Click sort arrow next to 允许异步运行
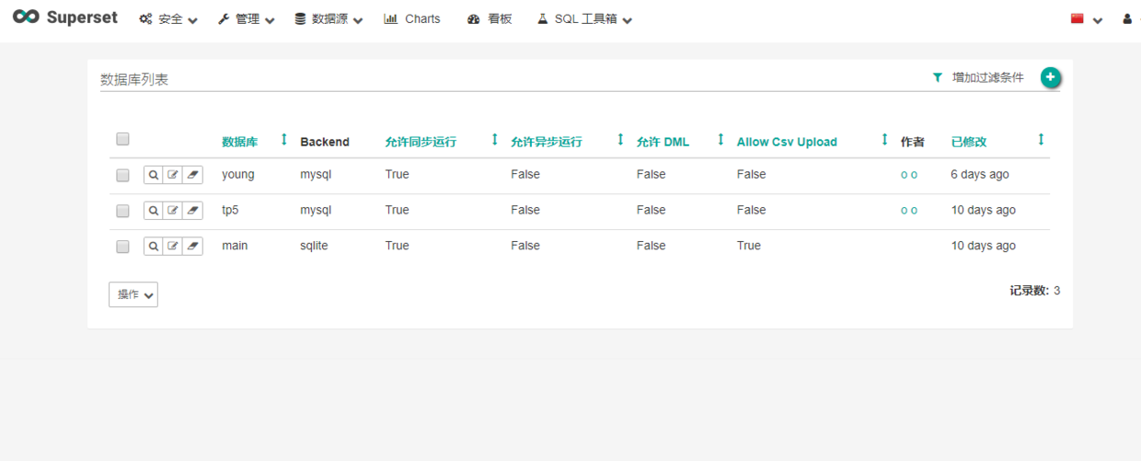The image size is (1141, 461). (620, 140)
